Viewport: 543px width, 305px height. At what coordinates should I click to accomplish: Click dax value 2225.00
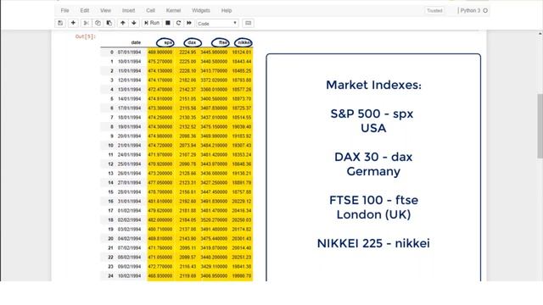pyautogui.click(x=188, y=62)
